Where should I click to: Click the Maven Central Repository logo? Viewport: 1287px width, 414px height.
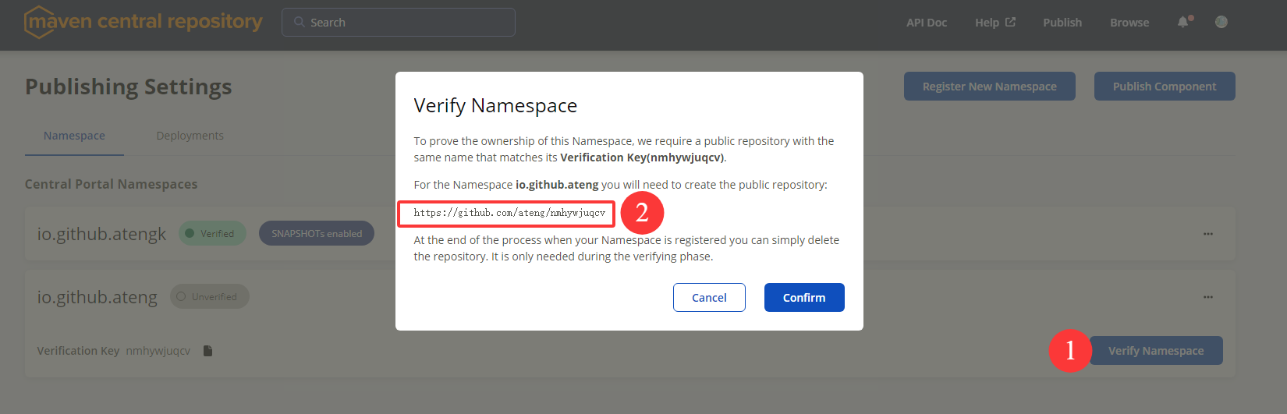(x=144, y=22)
